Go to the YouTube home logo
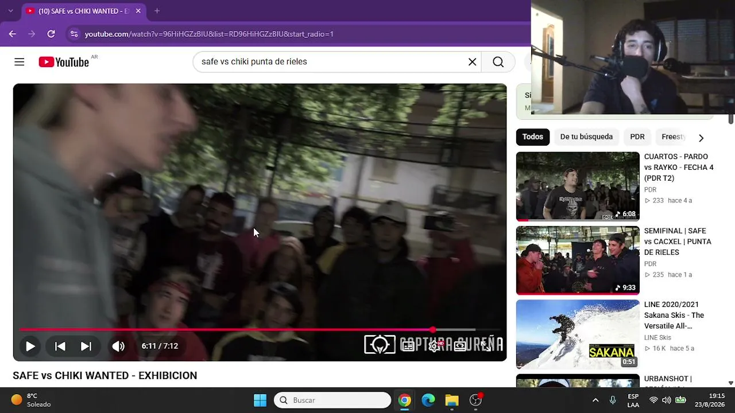Screen dimensions: 735x413 click(64, 62)
